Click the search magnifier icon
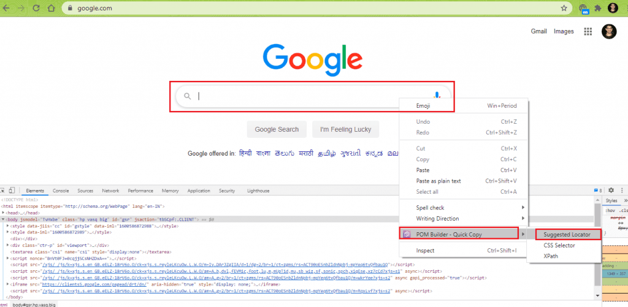 tap(188, 96)
